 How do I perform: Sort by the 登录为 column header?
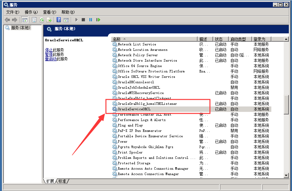[x=261, y=39]
